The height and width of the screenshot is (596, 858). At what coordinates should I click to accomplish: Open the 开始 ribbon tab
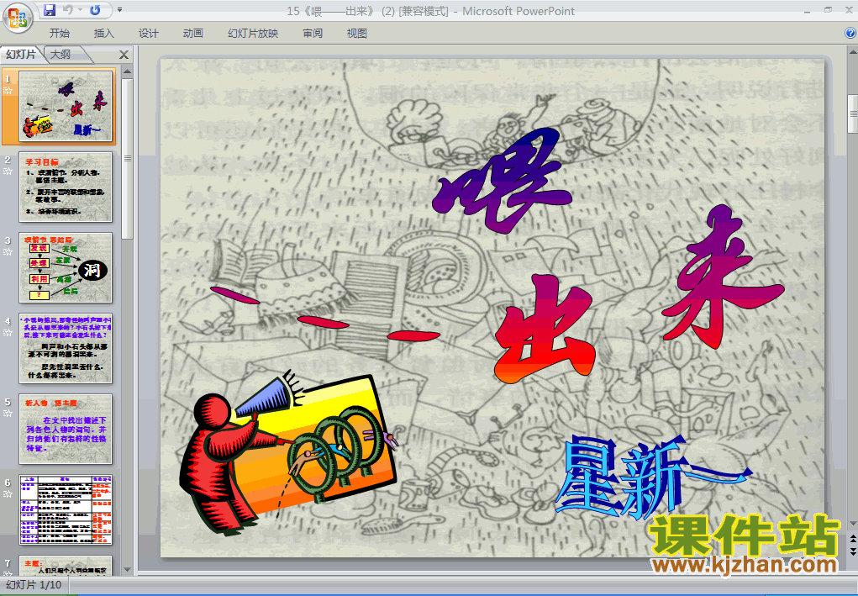[x=60, y=34]
